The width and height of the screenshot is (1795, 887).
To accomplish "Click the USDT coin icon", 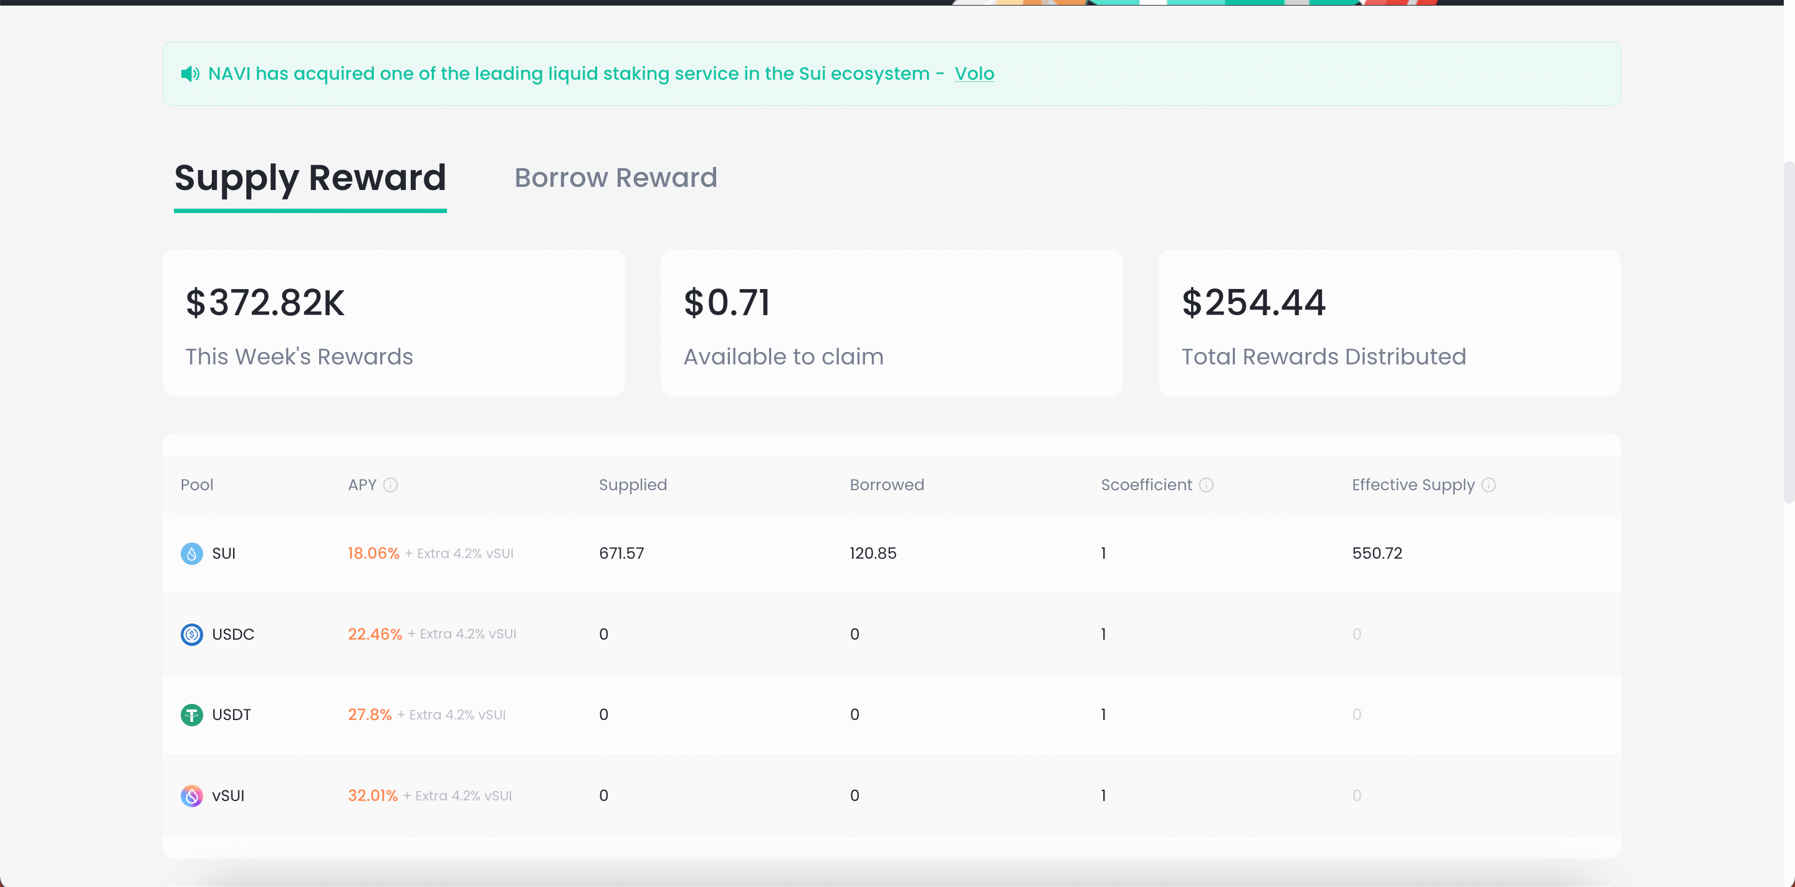I will (x=191, y=715).
